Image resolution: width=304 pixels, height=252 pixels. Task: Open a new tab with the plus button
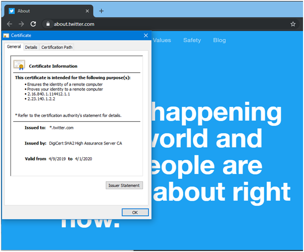(101, 11)
